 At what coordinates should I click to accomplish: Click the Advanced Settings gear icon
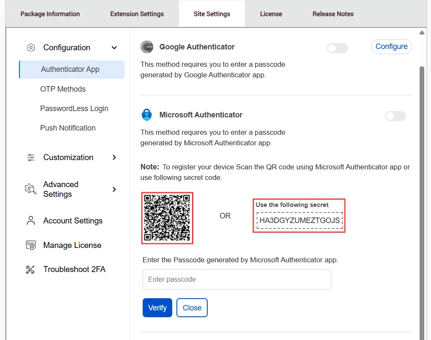[x=30, y=189]
